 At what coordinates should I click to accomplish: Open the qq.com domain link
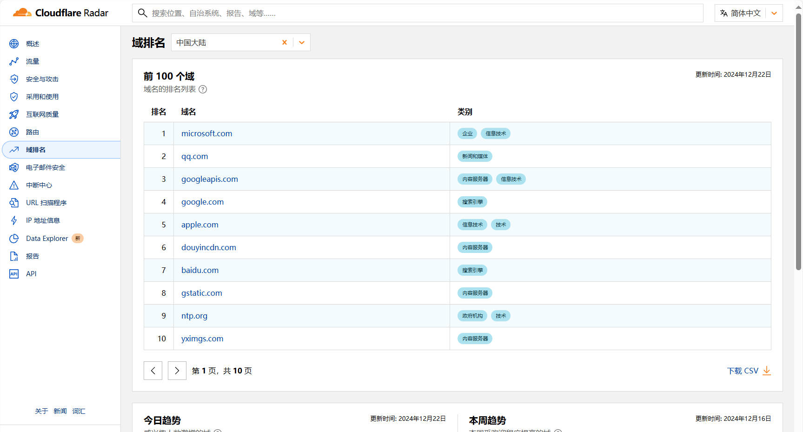pyautogui.click(x=194, y=156)
